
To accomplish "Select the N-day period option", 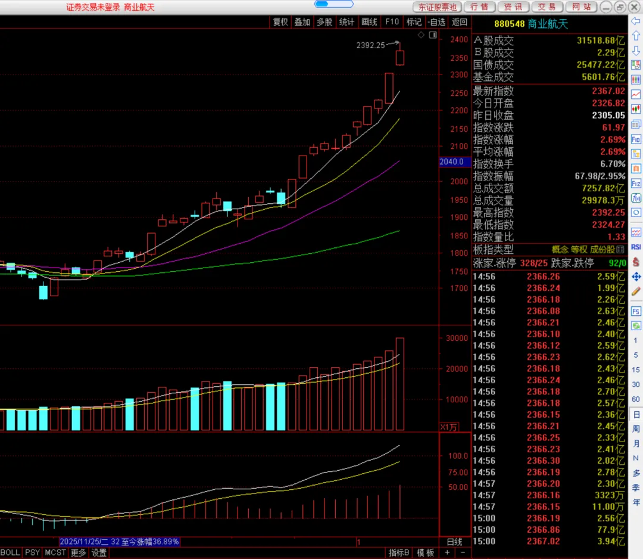I will click(x=636, y=458).
